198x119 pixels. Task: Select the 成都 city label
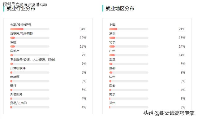point(112,68)
